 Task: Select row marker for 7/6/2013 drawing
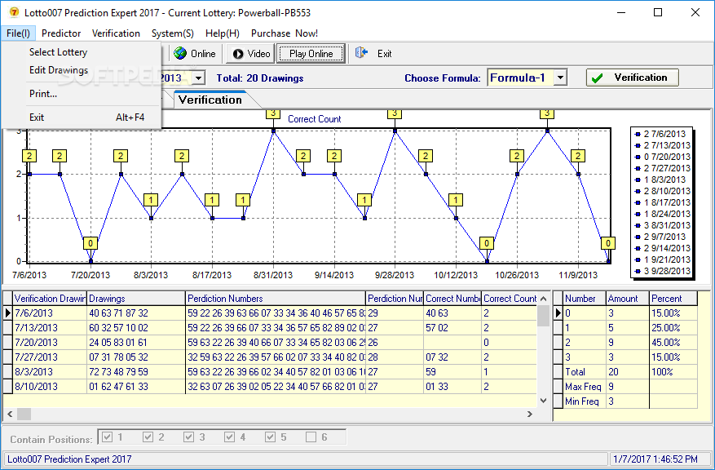click(8, 313)
